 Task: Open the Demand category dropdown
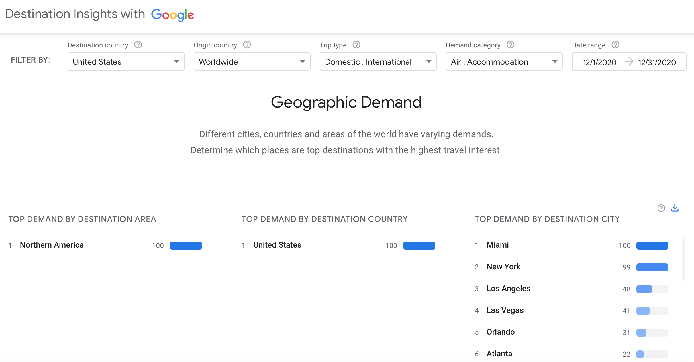click(x=504, y=61)
